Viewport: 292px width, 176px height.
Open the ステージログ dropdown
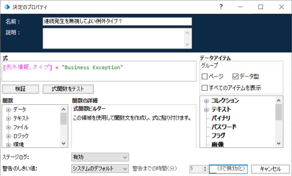point(100,157)
